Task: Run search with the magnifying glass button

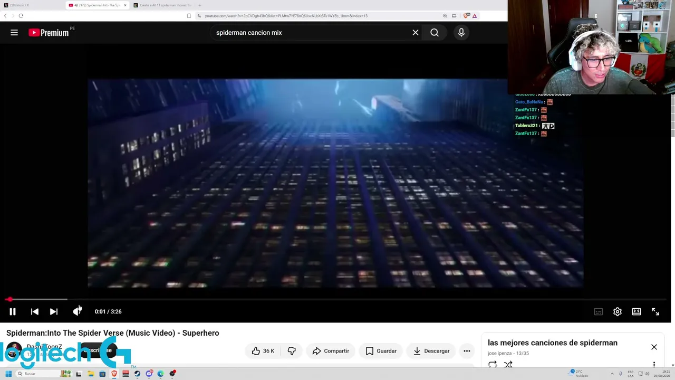Action: click(x=435, y=33)
